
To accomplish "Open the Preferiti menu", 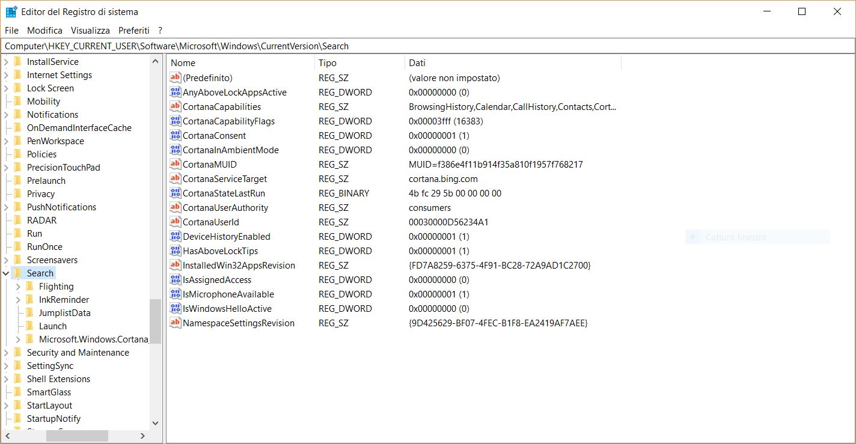I will click(134, 30).
